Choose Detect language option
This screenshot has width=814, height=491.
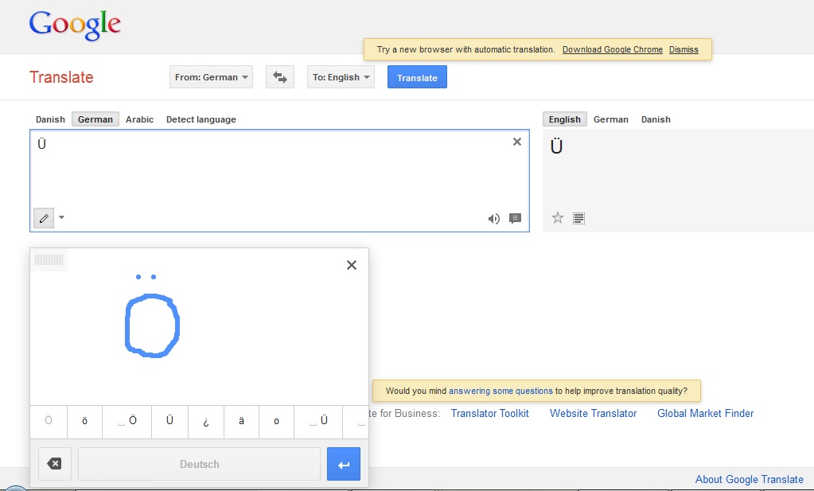point(201,119)
